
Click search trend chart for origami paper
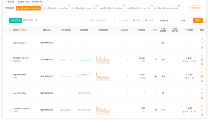[103, 77]
